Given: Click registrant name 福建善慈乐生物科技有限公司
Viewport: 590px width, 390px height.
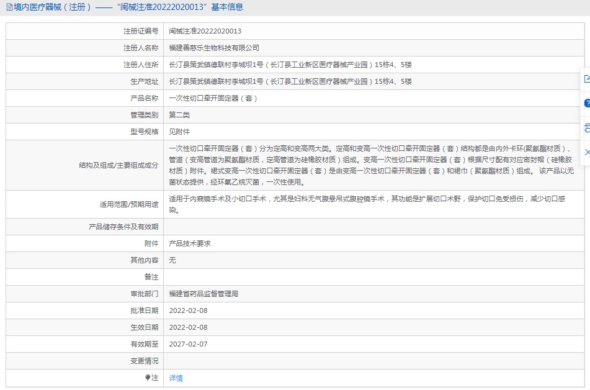Looking at the screenshot, I should click(213, 48).
